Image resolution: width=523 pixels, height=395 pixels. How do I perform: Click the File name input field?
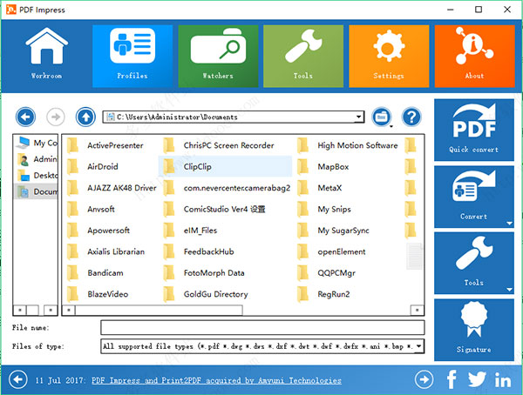[262, 328]
